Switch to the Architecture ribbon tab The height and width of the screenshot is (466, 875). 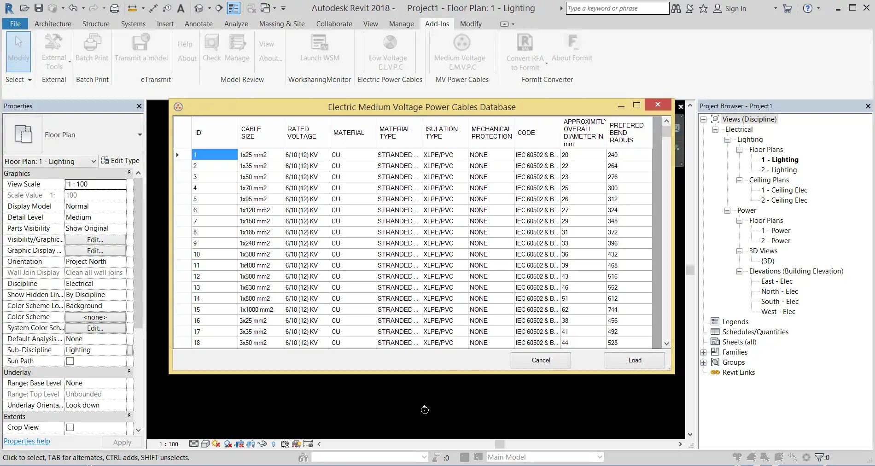tap(52, 24)
